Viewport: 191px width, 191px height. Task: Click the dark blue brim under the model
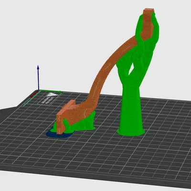[x=60, y=134]
